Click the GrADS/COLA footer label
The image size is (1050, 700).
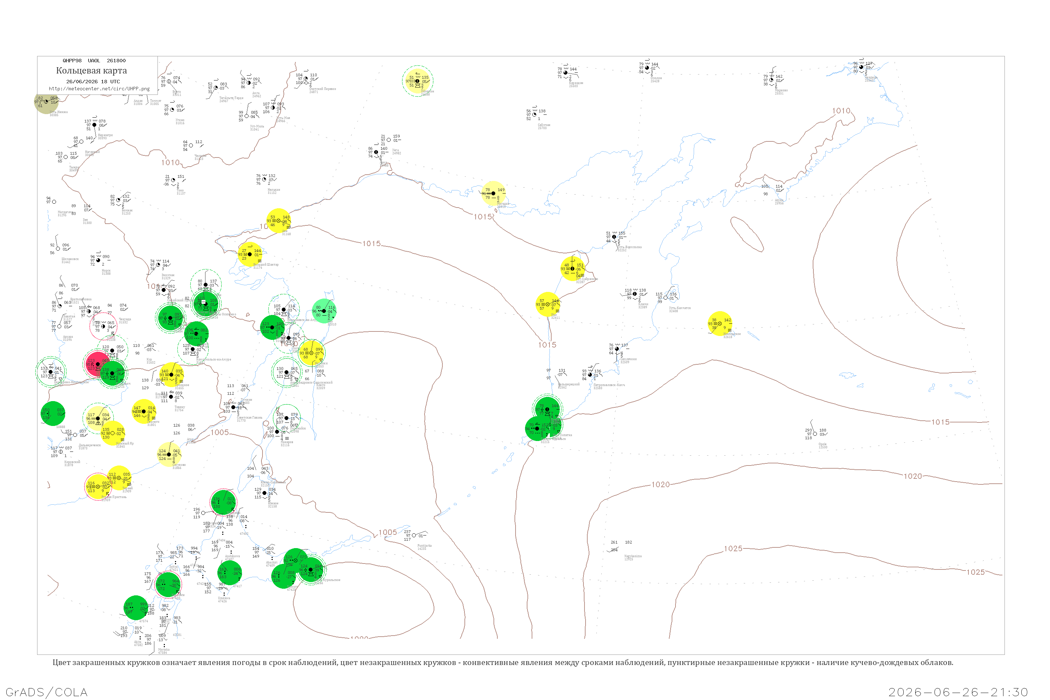[x=47, y=692]
